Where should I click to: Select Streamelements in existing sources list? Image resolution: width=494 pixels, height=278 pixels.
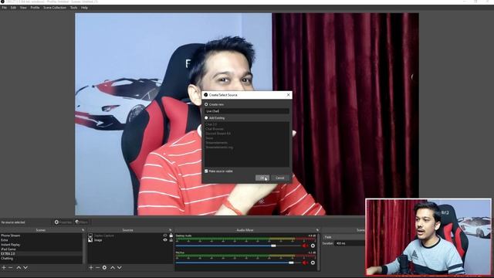pos(247,143)
